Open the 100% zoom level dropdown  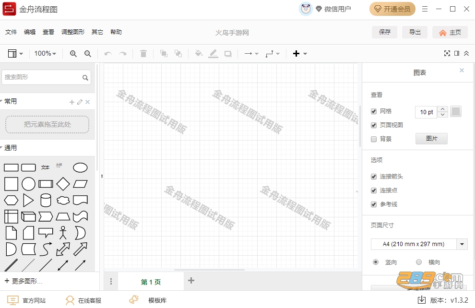point(45,54)
